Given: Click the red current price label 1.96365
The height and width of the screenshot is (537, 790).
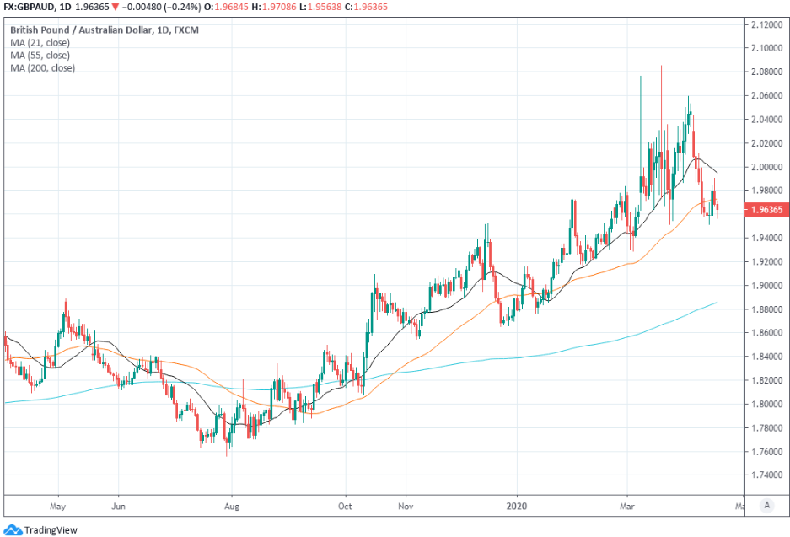Looking at the screenshot, I should [x=766, y=210].
